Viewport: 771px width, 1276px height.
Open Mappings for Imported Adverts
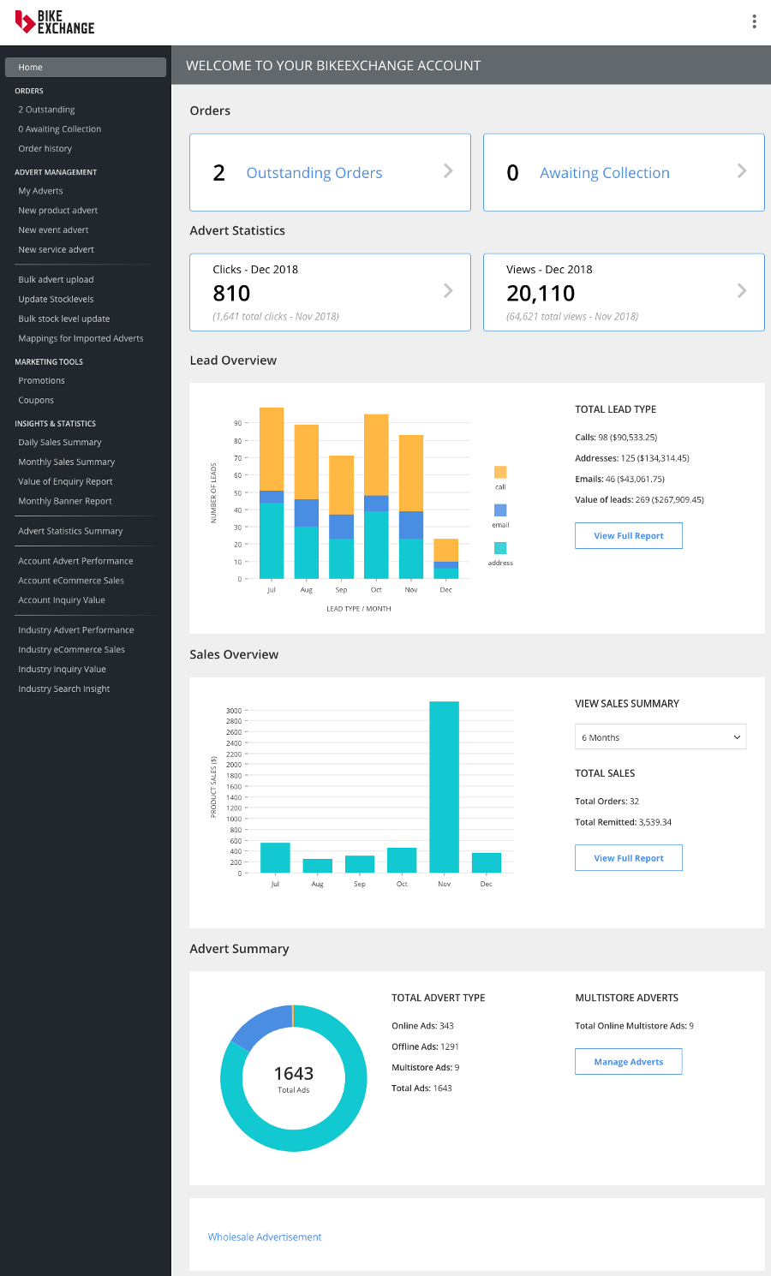81,339
